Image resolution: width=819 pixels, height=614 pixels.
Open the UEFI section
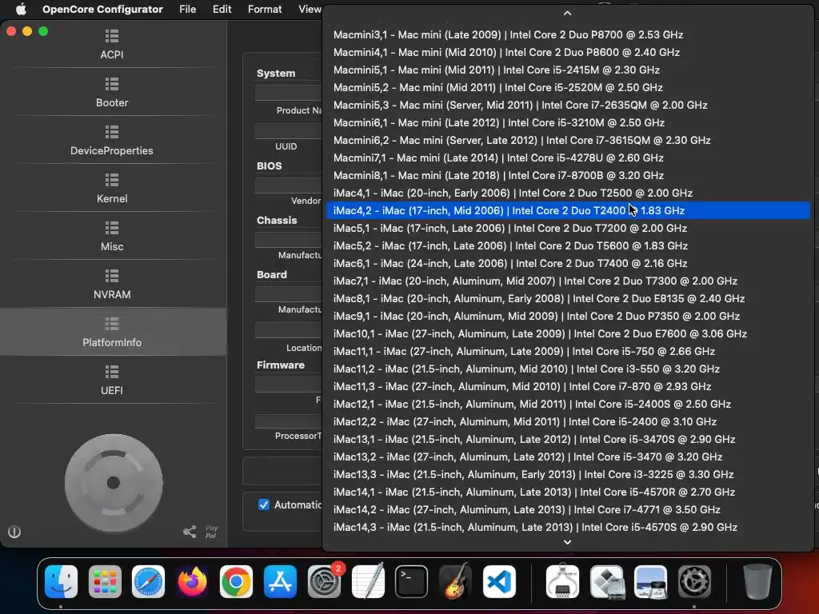[112, 380]
